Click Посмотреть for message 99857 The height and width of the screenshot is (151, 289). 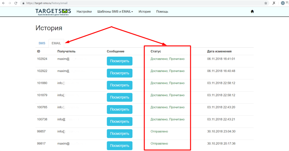[119, 133]
